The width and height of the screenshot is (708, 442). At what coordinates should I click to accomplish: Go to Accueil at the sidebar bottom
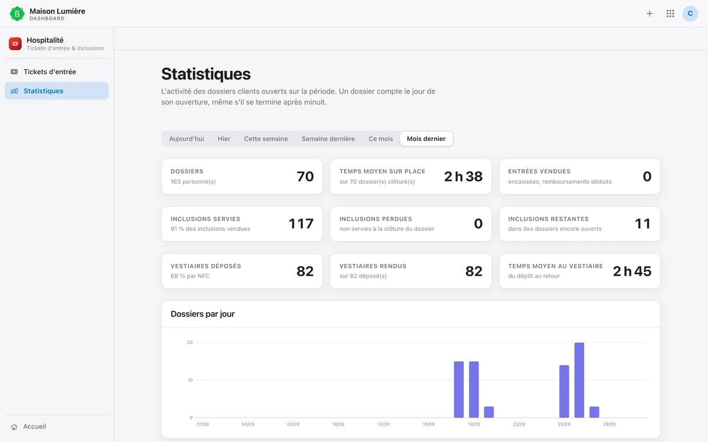[x=57, y=427]
